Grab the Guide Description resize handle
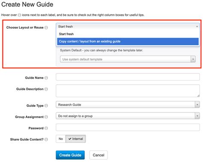The image size is (203, 162). coord(198,96)
